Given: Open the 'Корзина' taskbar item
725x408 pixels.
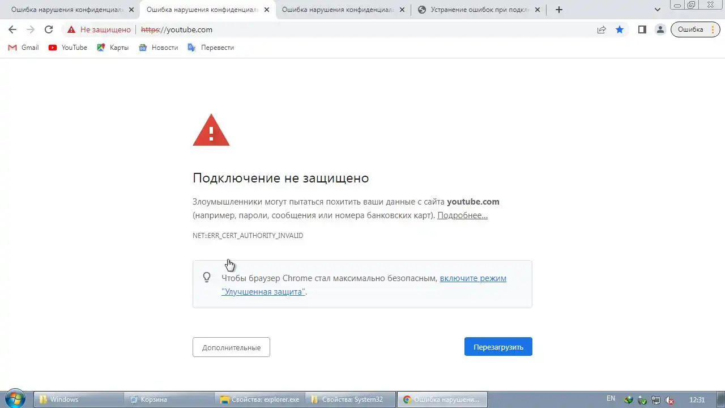Looking at the screenshot, I should [169, 399].
